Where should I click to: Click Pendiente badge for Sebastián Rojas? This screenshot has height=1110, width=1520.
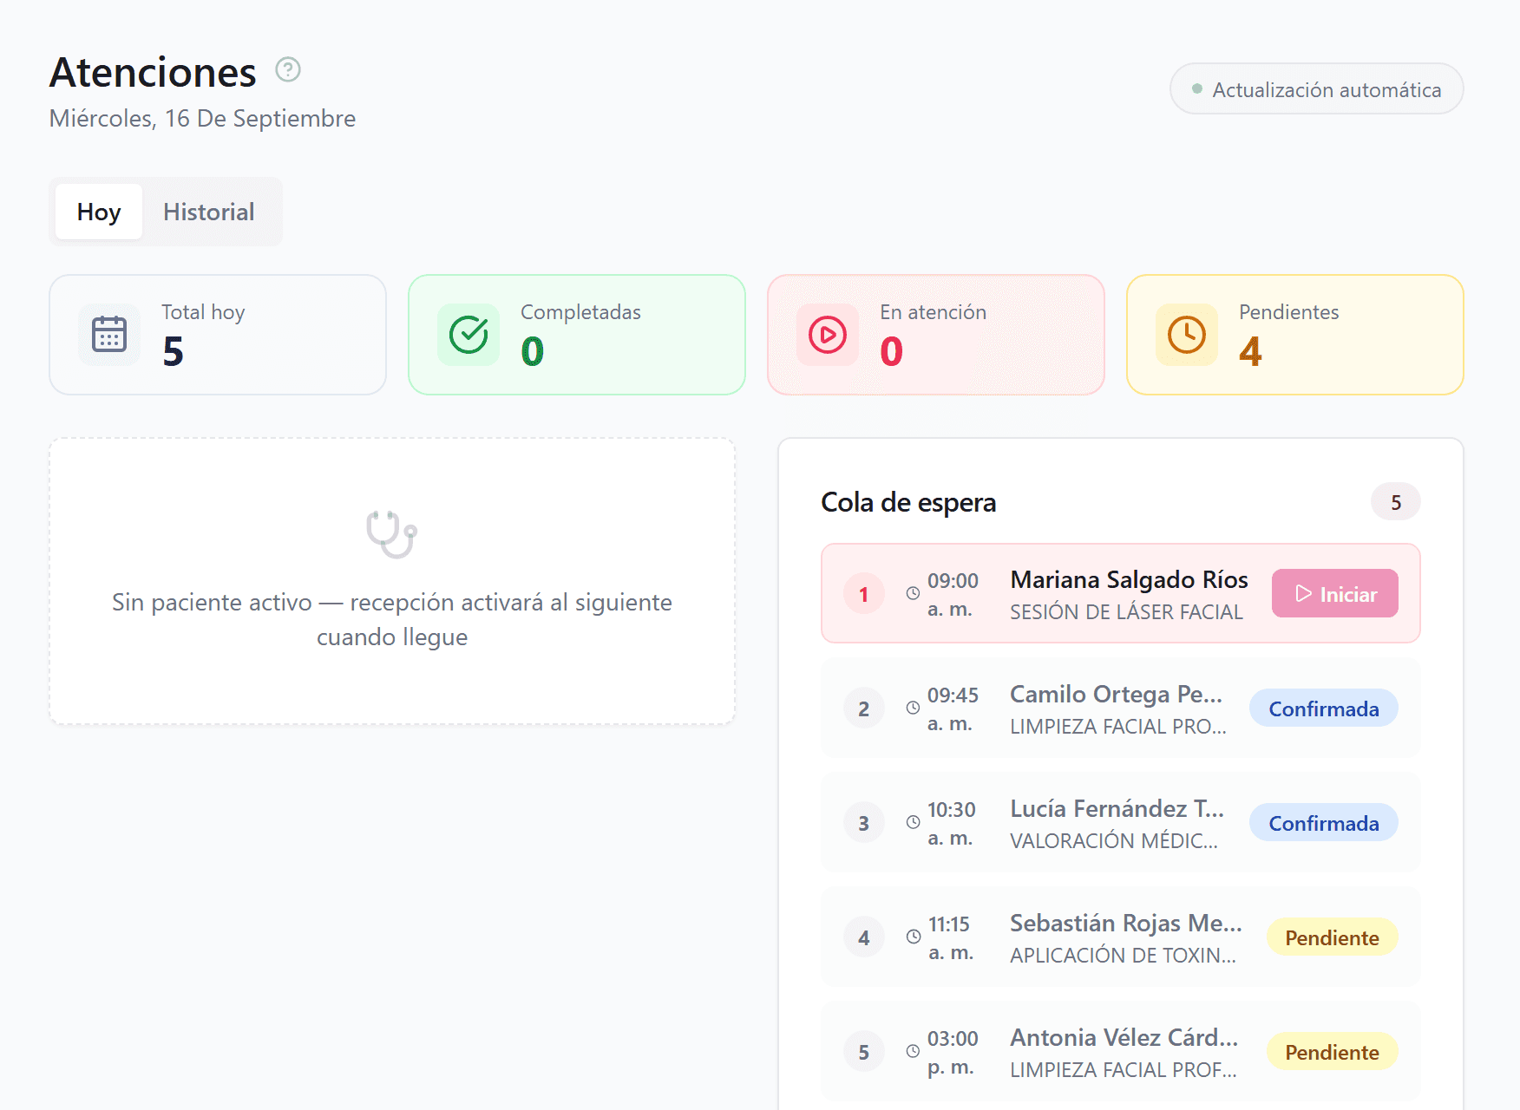point(1333,937)
